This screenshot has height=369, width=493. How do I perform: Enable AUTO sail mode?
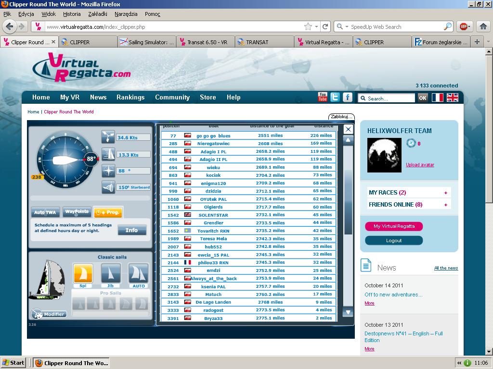138,273
